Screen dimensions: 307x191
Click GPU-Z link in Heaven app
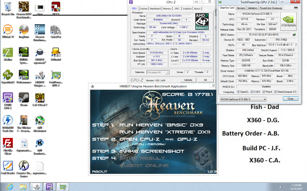187,139
